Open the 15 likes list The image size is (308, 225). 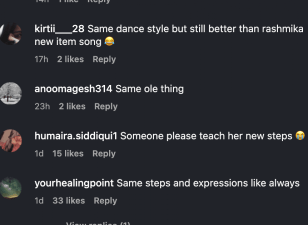coord(68,153)
